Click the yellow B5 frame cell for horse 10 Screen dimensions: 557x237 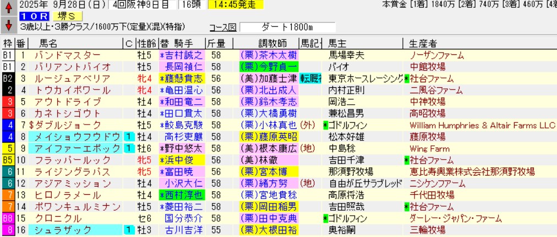tap(8, 160)
